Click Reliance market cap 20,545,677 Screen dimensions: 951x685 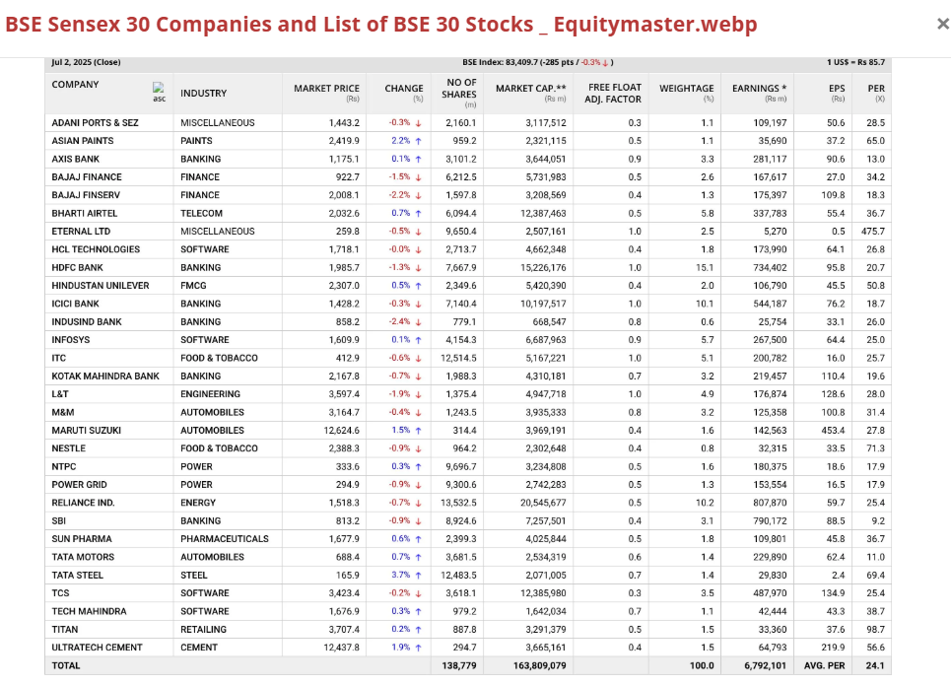pos(543,503)
